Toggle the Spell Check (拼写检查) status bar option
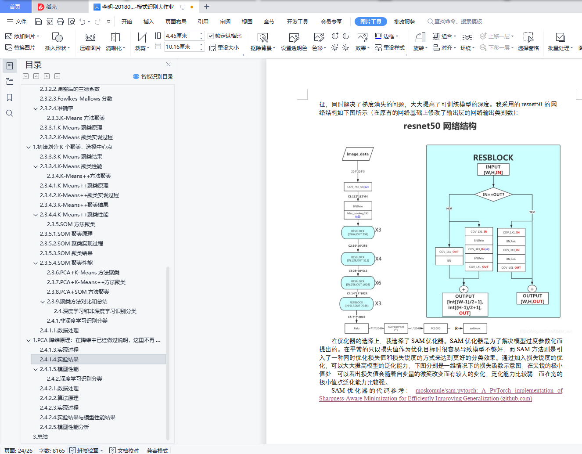This screenshot has height=454, width=582. tap(86, 450)
